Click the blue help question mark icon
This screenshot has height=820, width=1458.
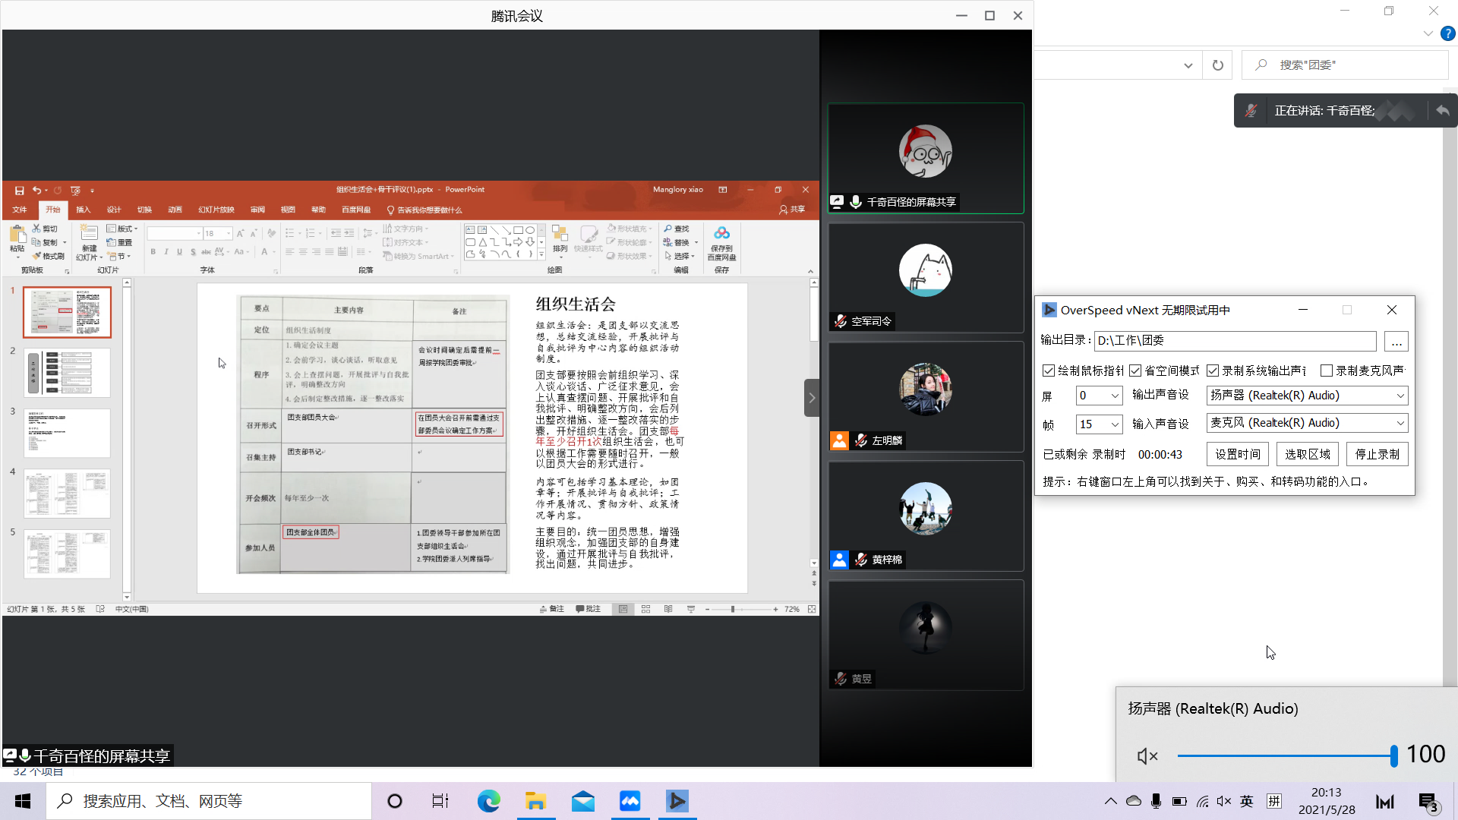point(1448,33)
